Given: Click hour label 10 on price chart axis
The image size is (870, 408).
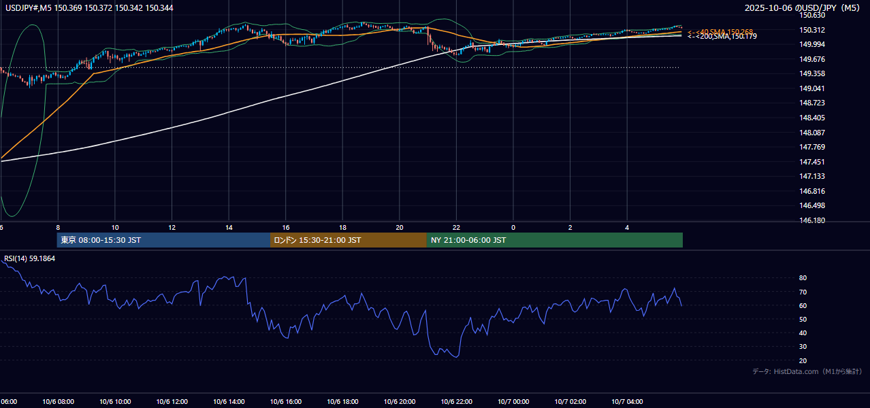Looking at the screenshot, I should (x=115, y=228).
